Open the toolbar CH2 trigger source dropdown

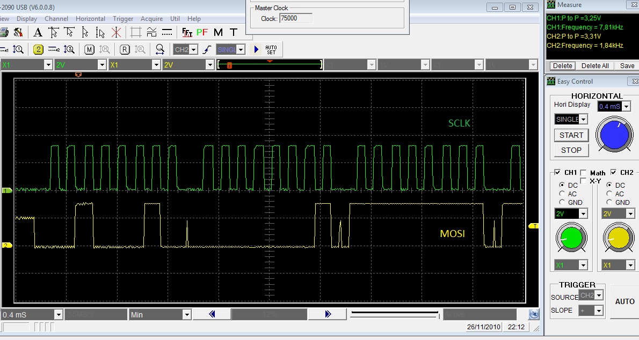tap(194, 50)
